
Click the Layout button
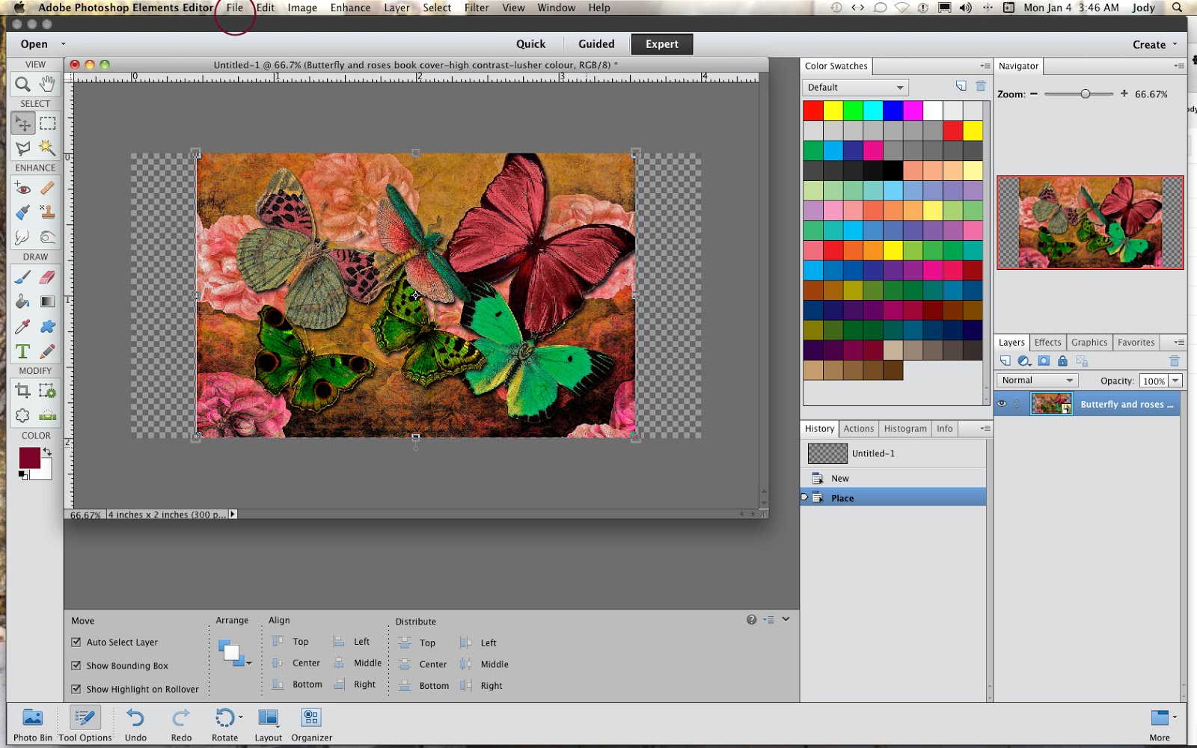pos(268,725)
